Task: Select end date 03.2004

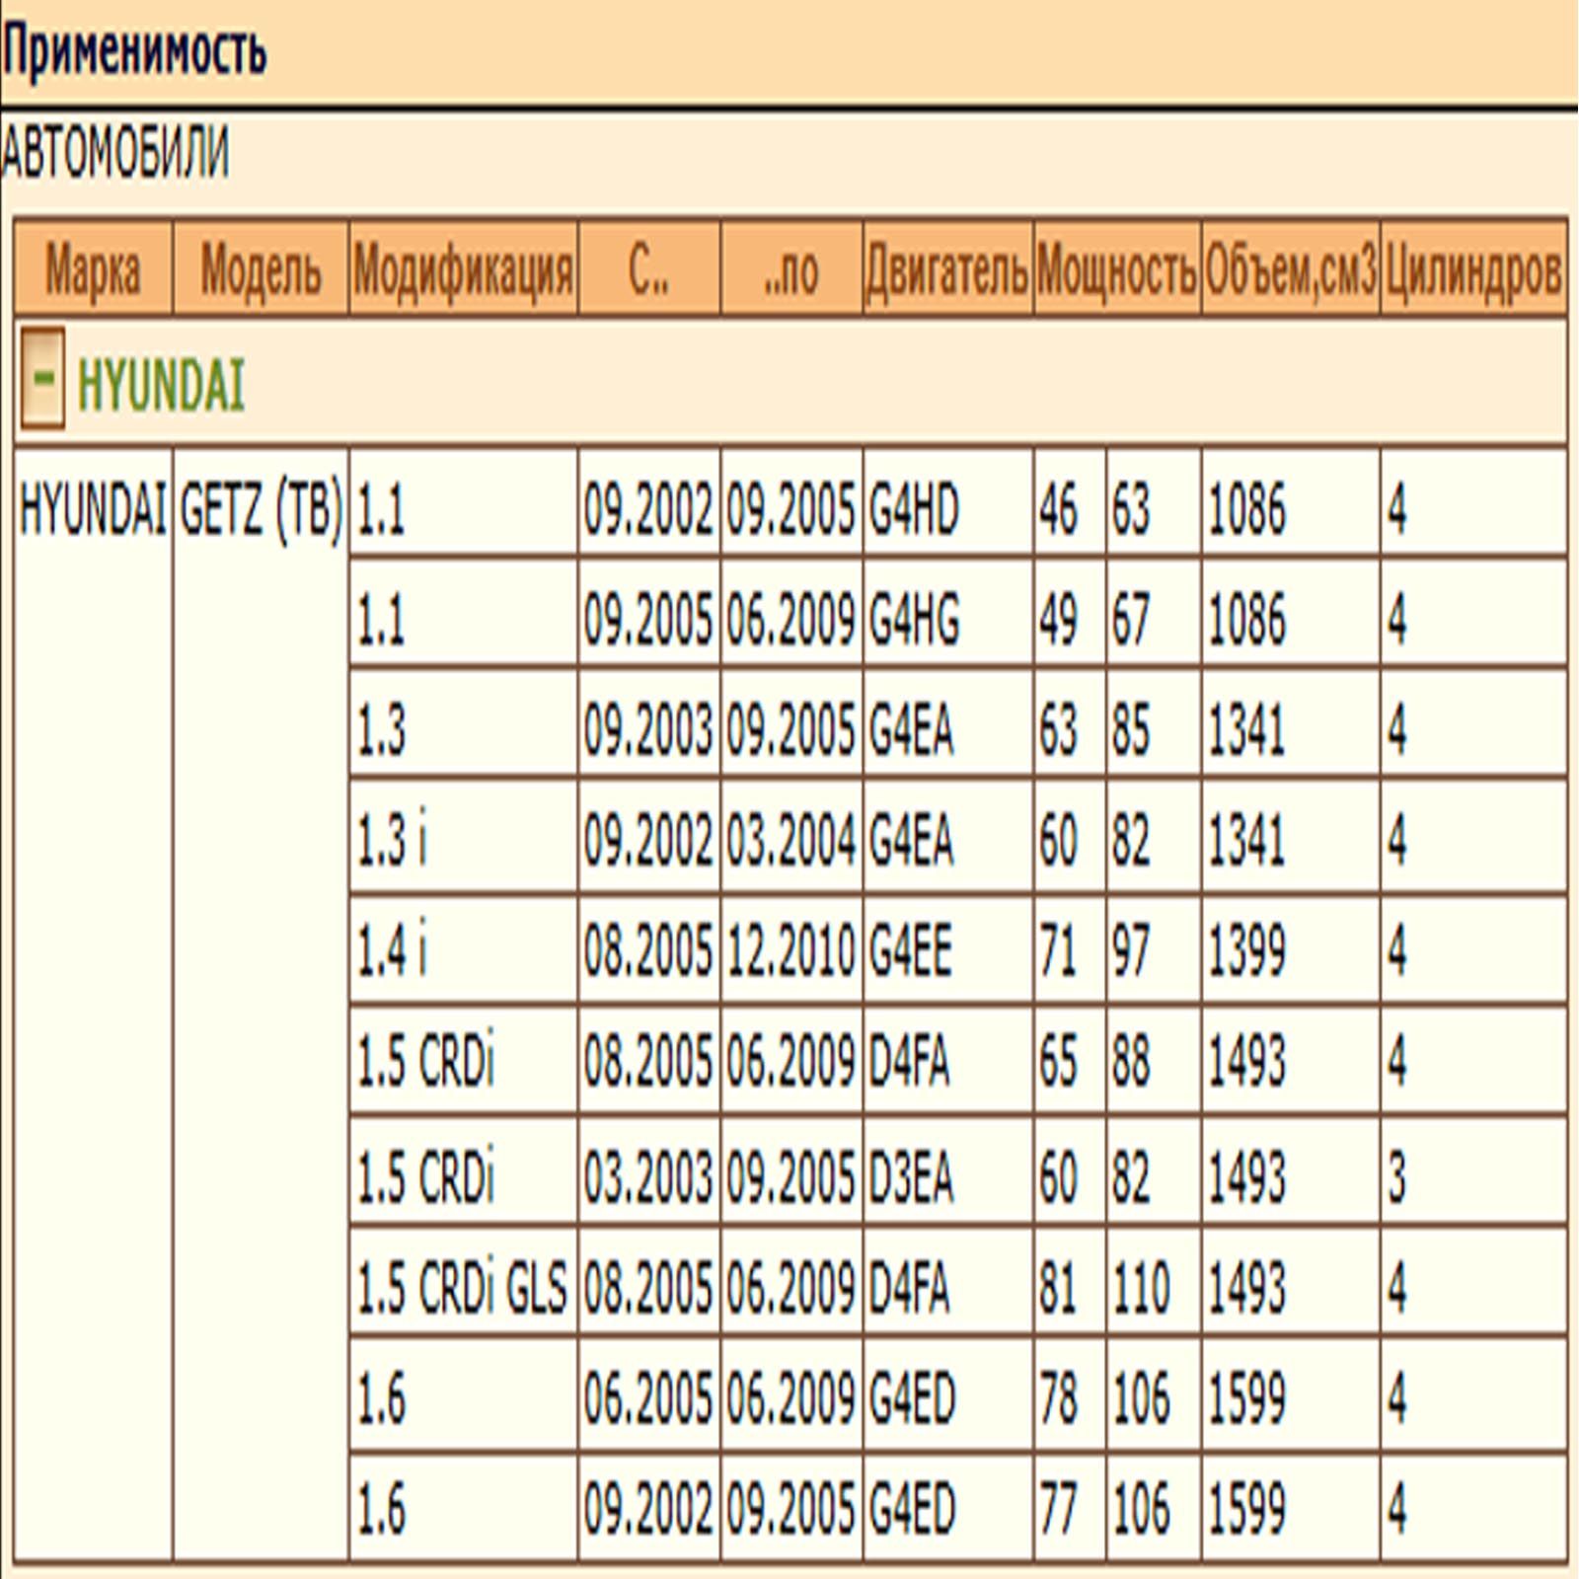Action: click(x=791, y=837)
